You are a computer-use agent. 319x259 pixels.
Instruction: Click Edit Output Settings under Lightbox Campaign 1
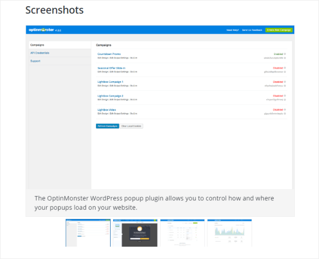coord(119,86)
